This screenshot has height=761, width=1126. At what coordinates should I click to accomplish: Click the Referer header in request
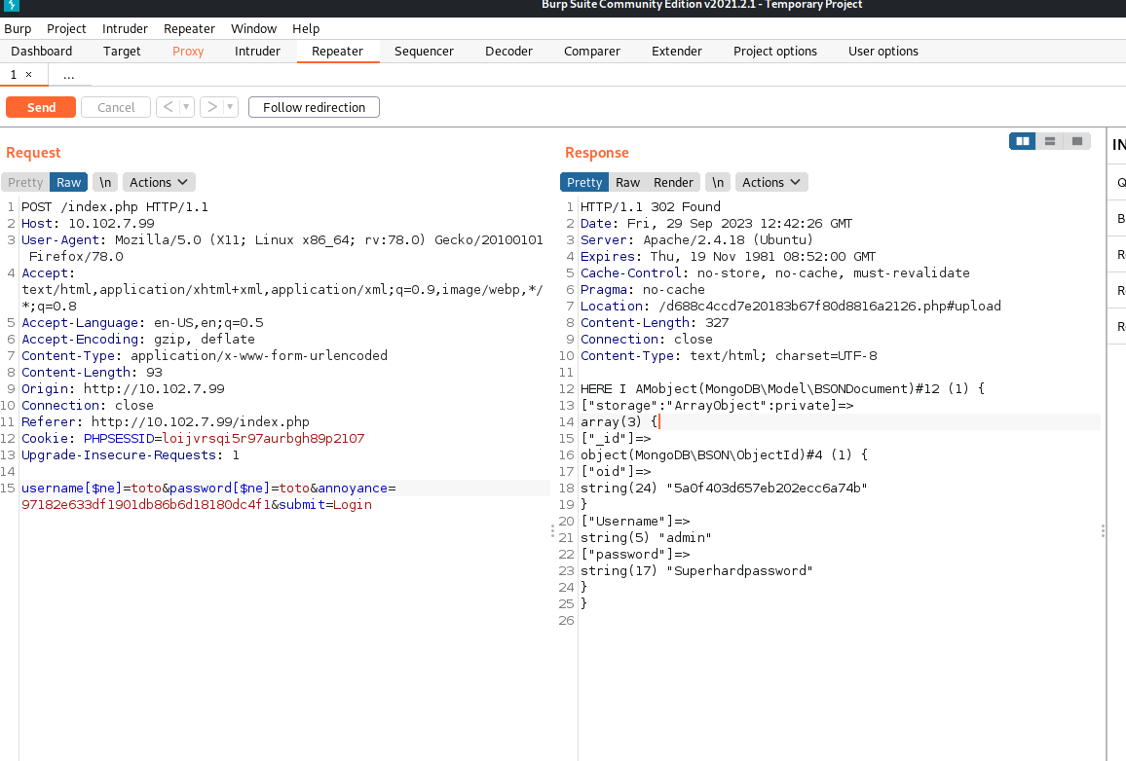(x=166, y=421)
